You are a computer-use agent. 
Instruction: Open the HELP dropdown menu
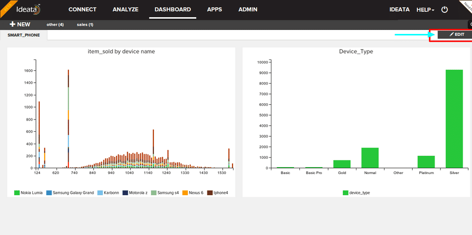click(x=425, y=10)
